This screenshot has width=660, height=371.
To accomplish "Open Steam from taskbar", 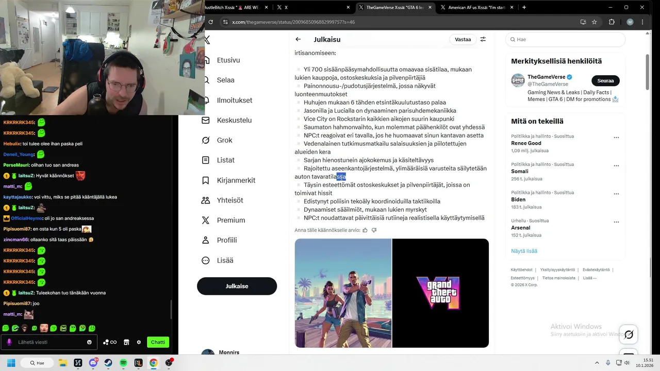I will (108, 363).
